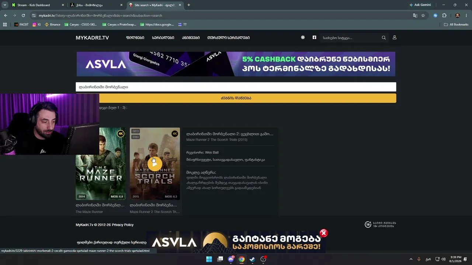Viewport: 472px width, 265px height.
Task: Open Google Chrome from the taskbar
Action: [x=242, y=259]
